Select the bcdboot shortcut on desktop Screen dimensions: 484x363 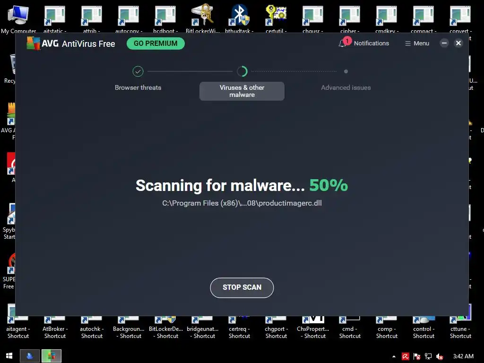(x=165, y=19)
